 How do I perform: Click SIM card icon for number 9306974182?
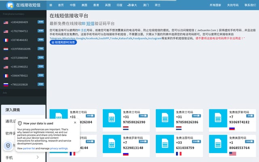pyautogui.click(x=218, y=118)
